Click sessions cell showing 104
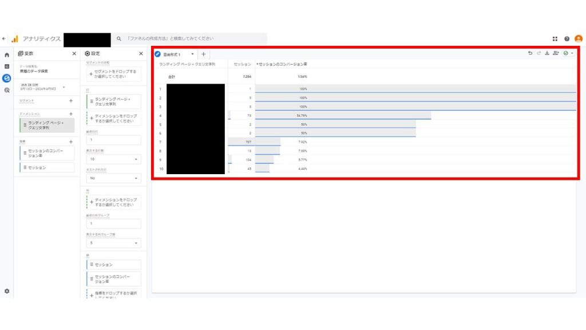 (x=248, y=160)
